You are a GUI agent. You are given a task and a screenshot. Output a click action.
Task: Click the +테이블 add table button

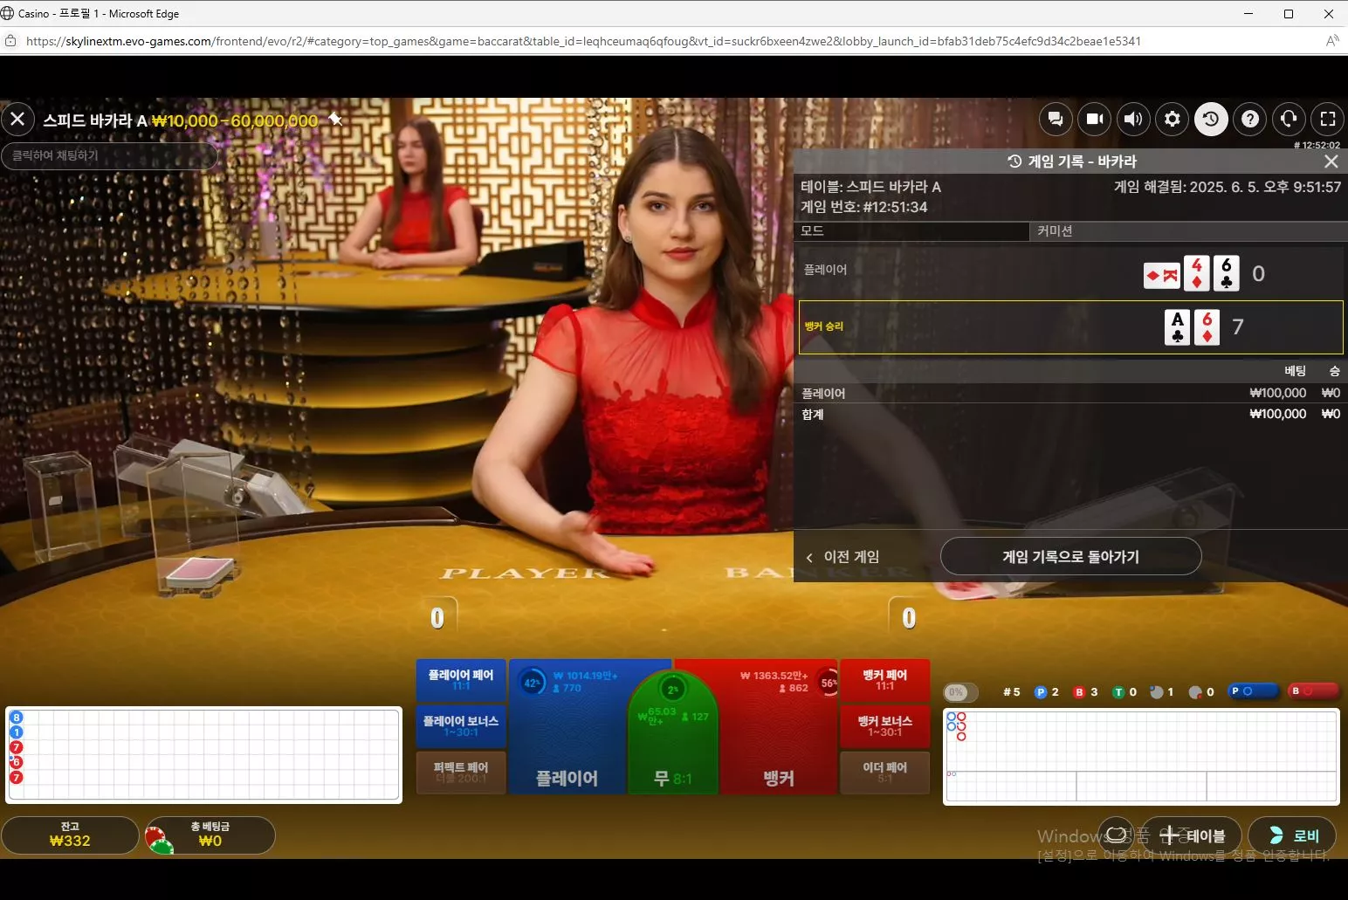click(1191, 835)
